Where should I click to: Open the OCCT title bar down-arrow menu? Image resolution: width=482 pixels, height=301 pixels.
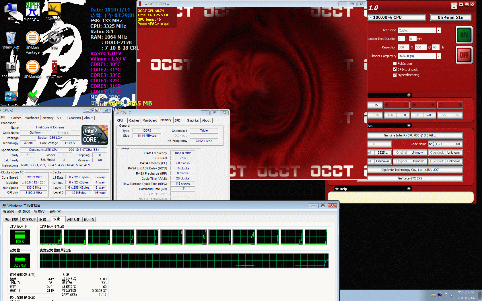coord(461,5)
